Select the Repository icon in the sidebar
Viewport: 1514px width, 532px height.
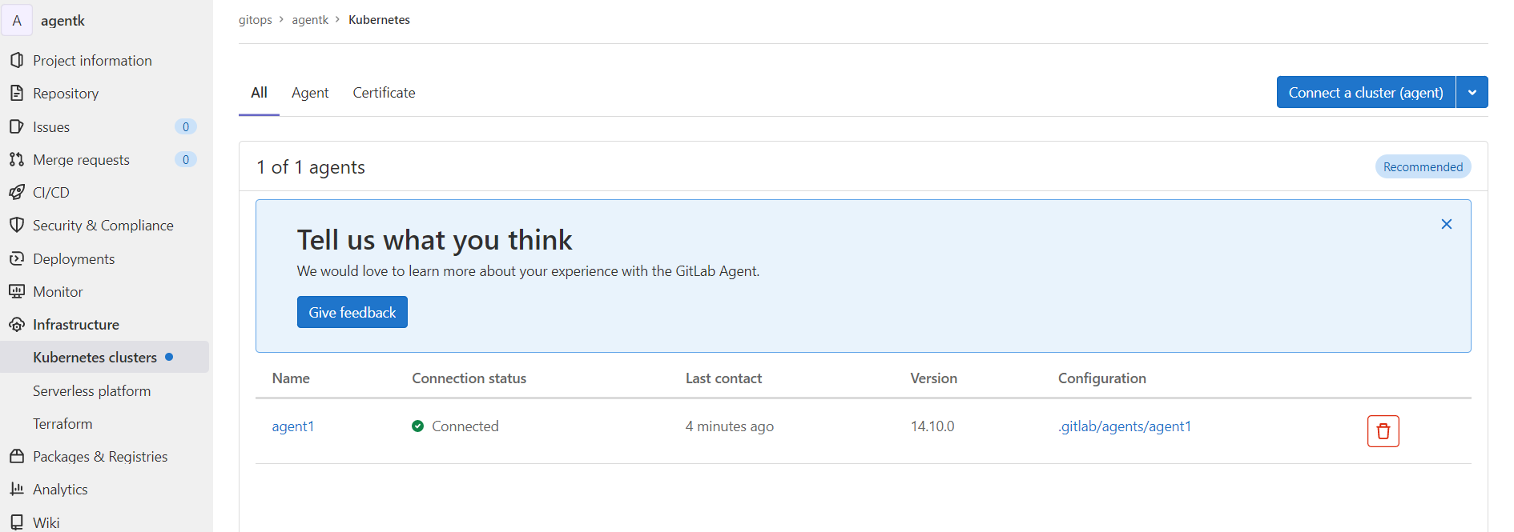point(18,93)
